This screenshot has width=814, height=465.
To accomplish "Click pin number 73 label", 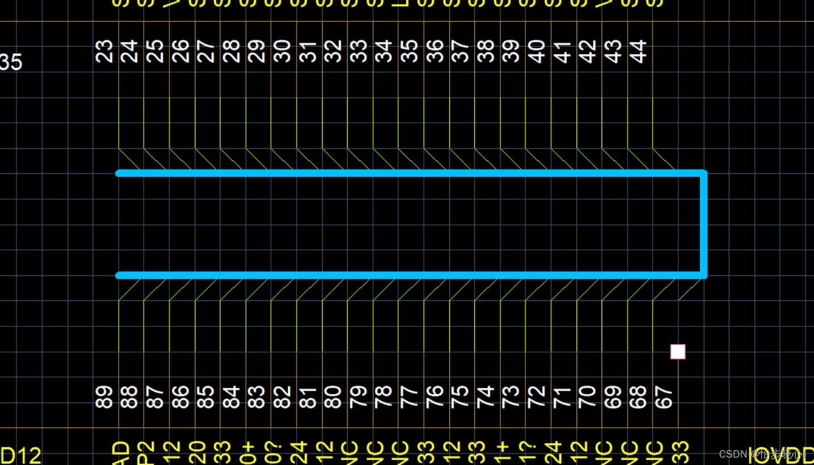I will (x=511, y=397).
